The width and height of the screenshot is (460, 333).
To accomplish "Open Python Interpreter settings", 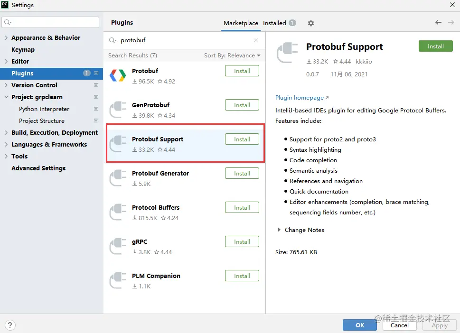I will point(44,109).
